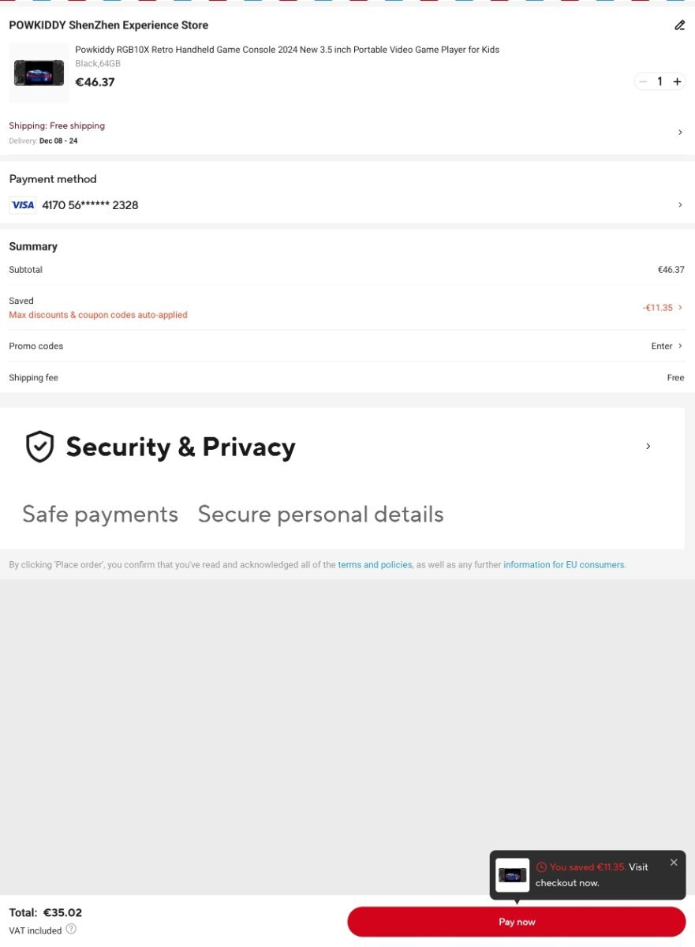Expand saved discount details arrow
Screen dimensions: 695x947
click(x=680, y=308)
